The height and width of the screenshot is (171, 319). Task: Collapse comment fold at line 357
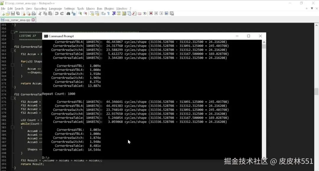[12, 32]
